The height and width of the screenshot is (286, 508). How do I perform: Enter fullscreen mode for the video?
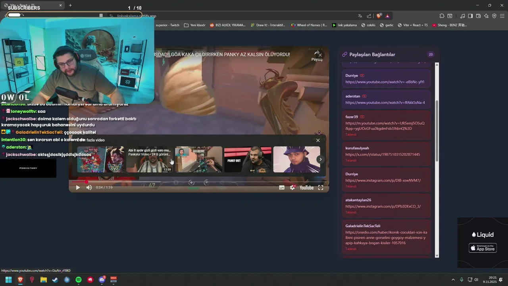pyautogui.click(x=321, y=187)
